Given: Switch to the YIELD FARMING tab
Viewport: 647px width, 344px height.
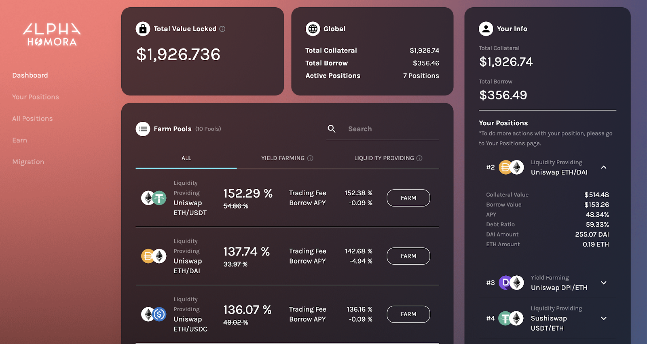Looking at the screenshot, I should pos(287,158).
